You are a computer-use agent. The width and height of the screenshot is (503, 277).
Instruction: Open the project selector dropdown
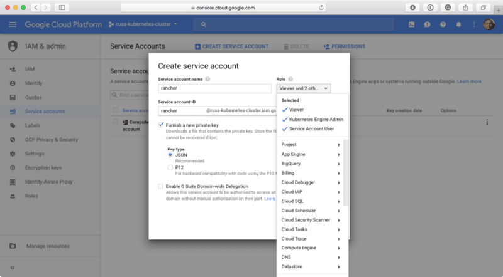pyautogui.click(x=143, y=24)
